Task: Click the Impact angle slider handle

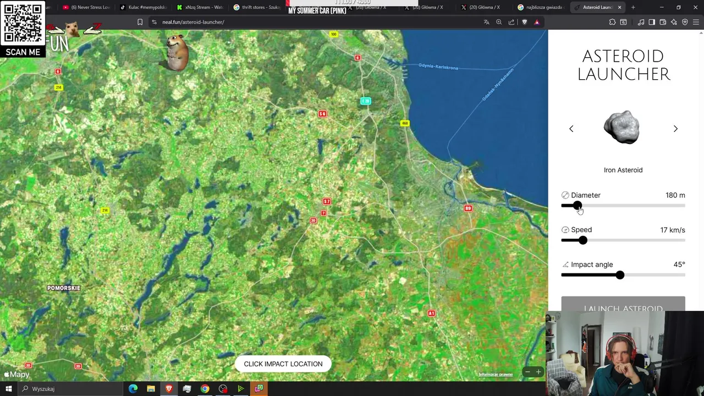Action: [620, 275]
